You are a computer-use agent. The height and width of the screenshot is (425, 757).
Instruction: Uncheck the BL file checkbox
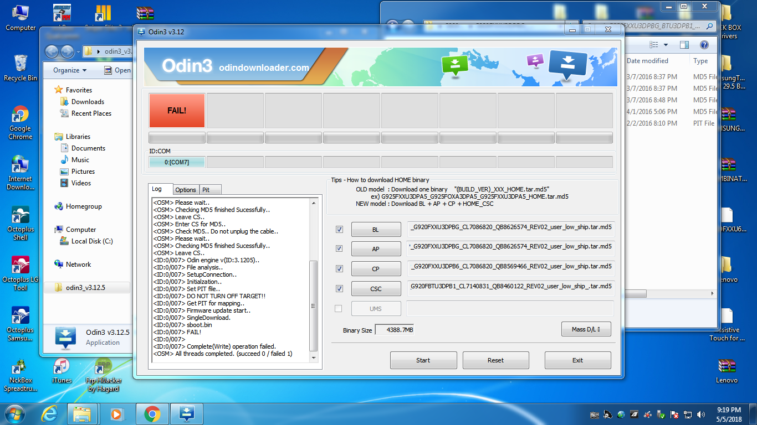(x=339, y=229)
